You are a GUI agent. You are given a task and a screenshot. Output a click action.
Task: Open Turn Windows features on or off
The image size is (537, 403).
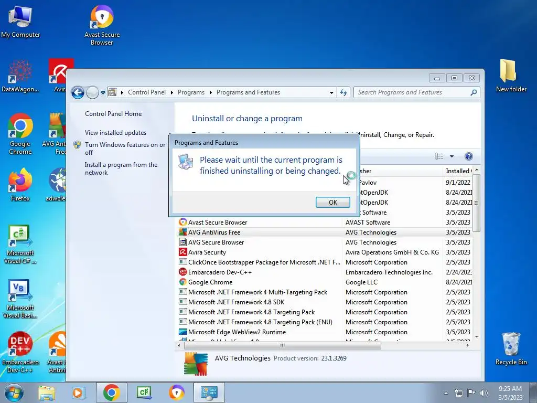pos(125,149)
